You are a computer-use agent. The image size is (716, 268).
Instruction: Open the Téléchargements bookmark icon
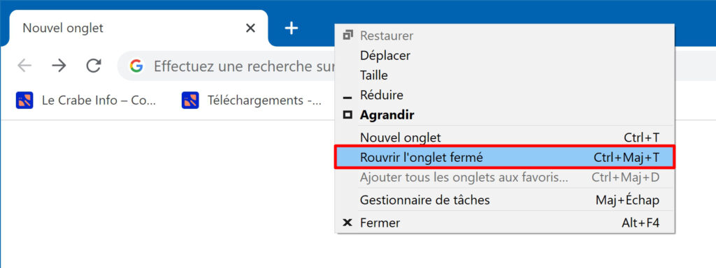pos(190,100)
